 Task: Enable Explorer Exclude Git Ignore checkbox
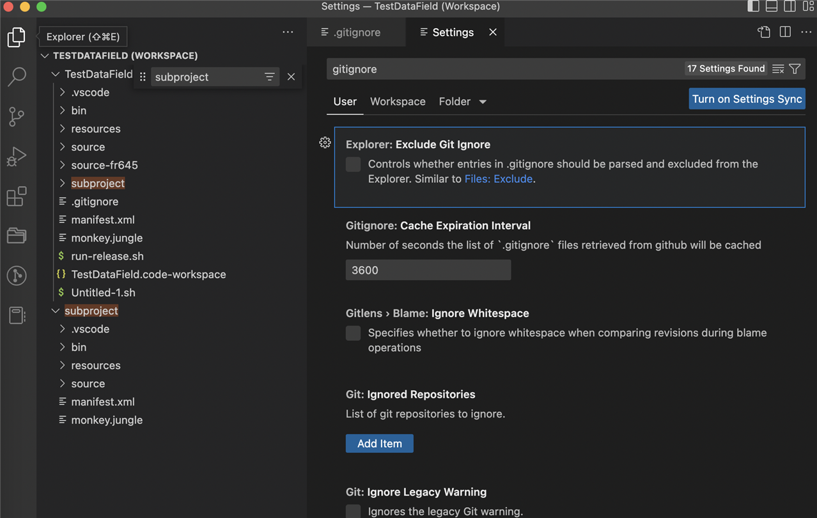tap(353, 164)
